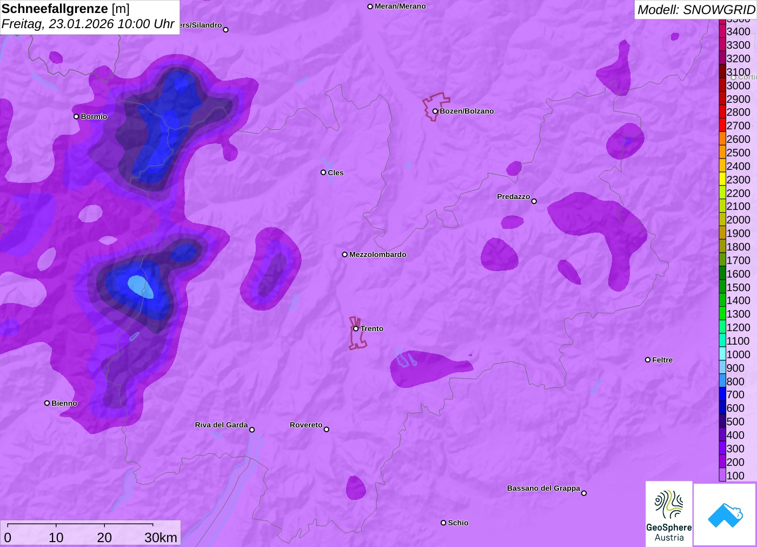Click the Trento city marker dot
The image size is (757, 547).
point(356,328)
